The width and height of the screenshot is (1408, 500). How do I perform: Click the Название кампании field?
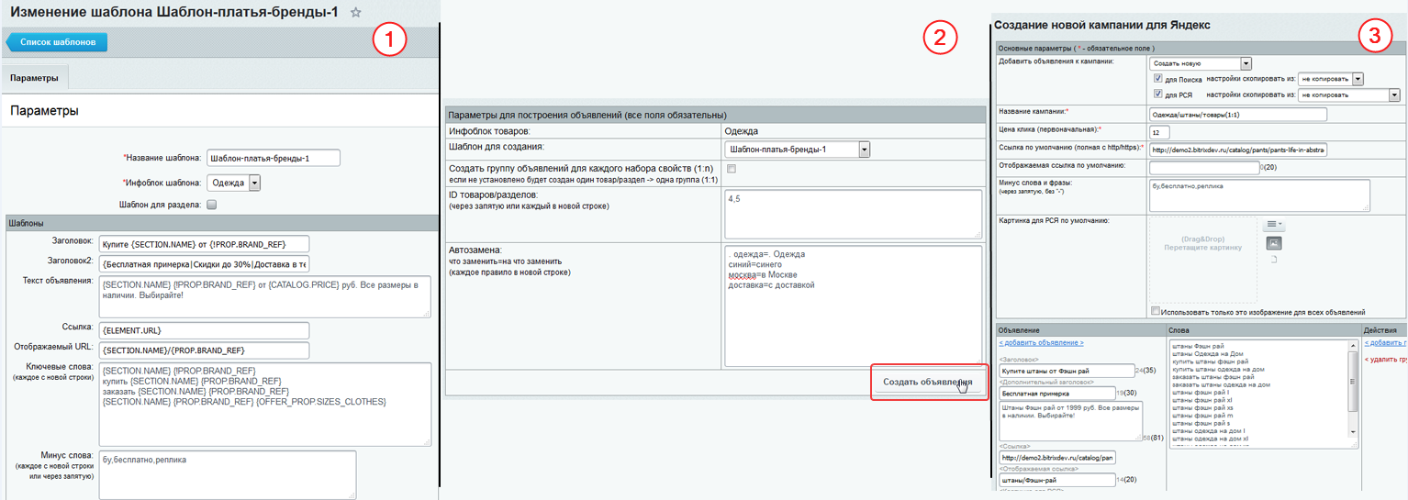click(1238, 115)
